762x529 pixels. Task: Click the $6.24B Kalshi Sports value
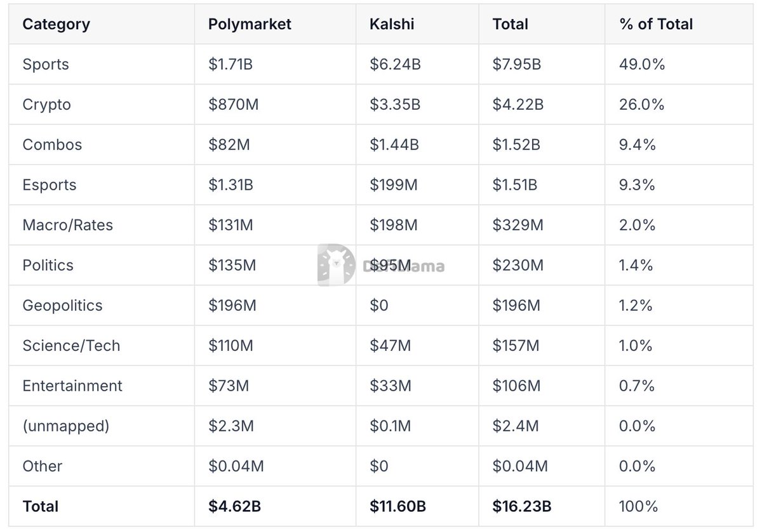coord(395,64)
